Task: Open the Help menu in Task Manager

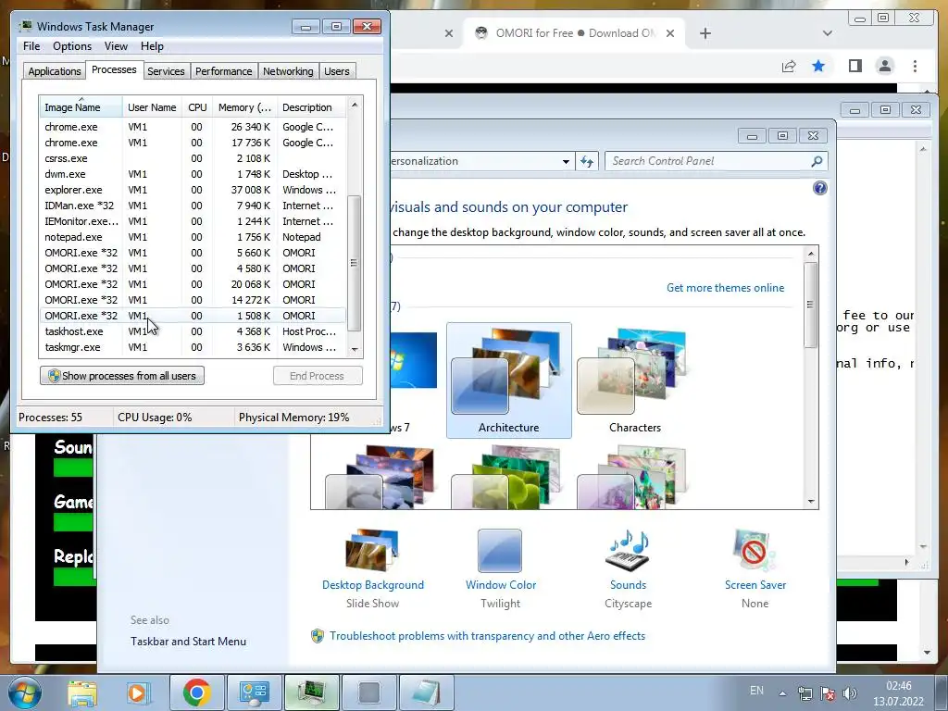Action: point(152,46)
